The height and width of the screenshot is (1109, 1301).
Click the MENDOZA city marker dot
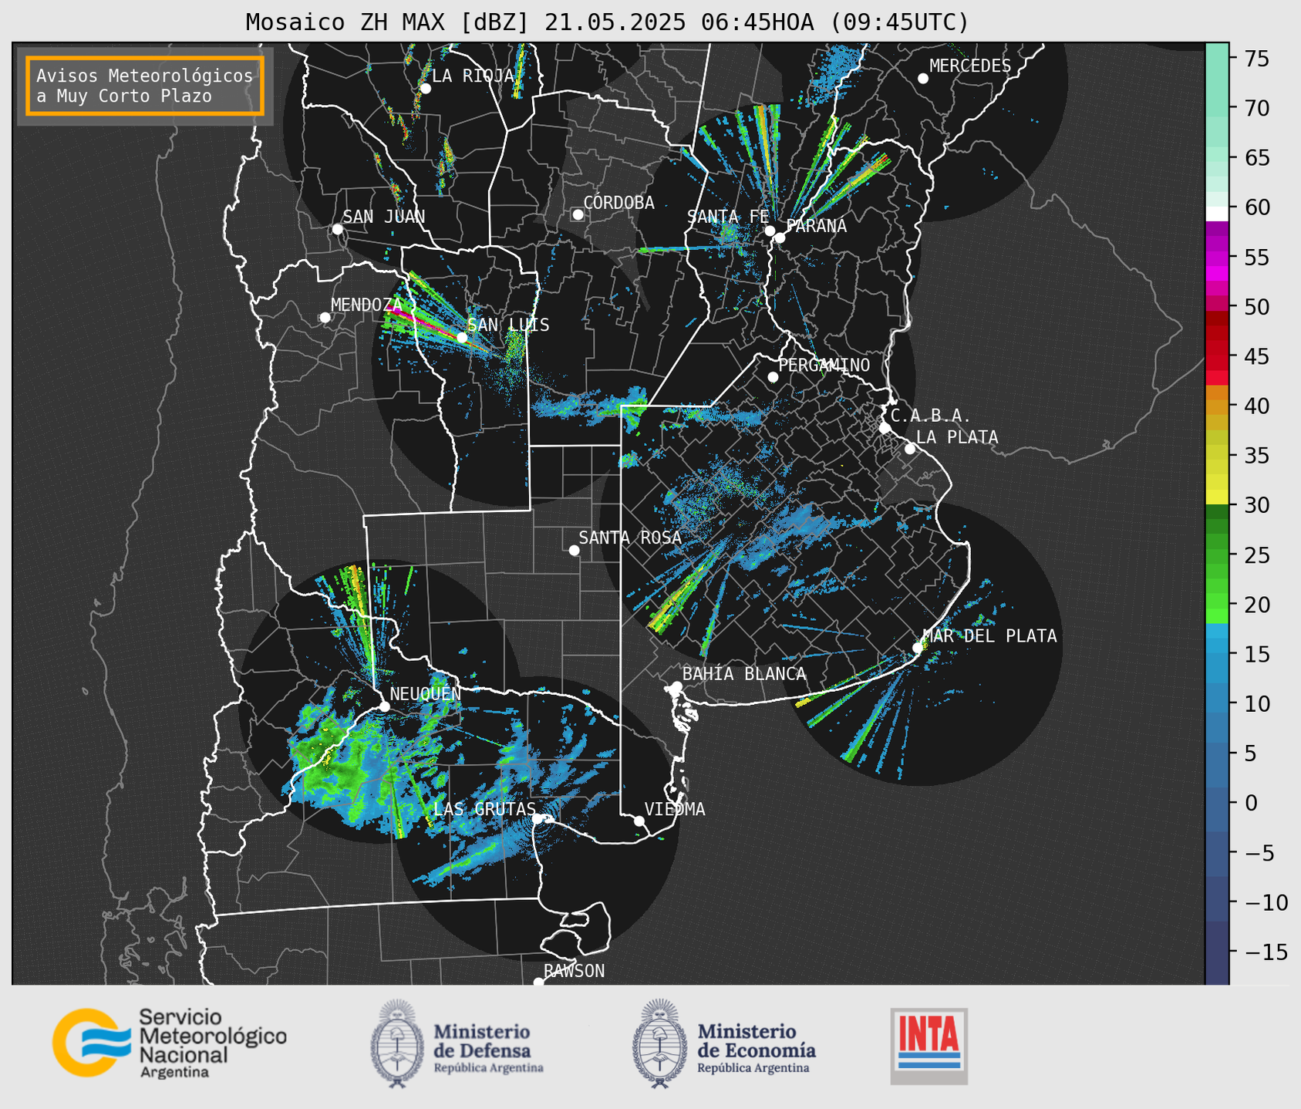(325, 318)
